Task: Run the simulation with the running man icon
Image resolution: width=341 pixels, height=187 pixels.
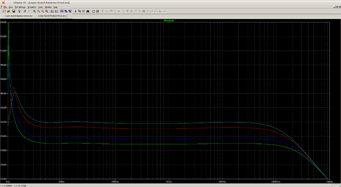Action: pyautogui.click(x=25, y=11)
